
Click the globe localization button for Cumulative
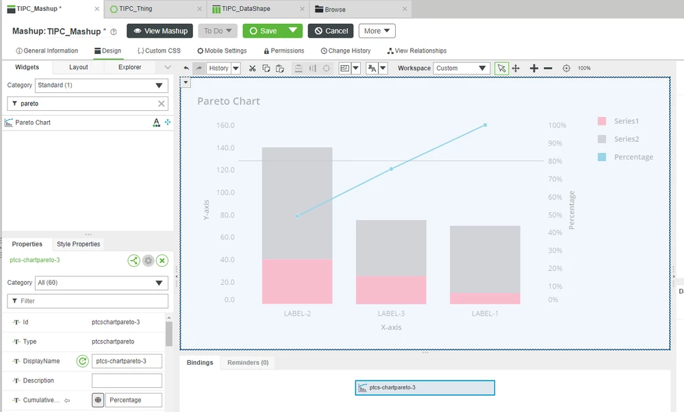tap(98, 400)
